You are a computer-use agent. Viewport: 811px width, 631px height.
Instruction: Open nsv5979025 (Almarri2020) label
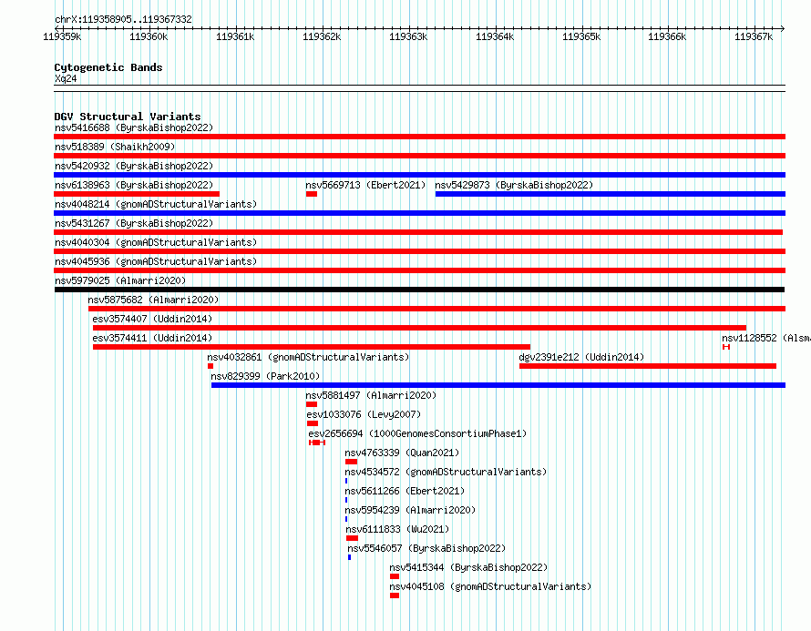click(x=120, y=280)
